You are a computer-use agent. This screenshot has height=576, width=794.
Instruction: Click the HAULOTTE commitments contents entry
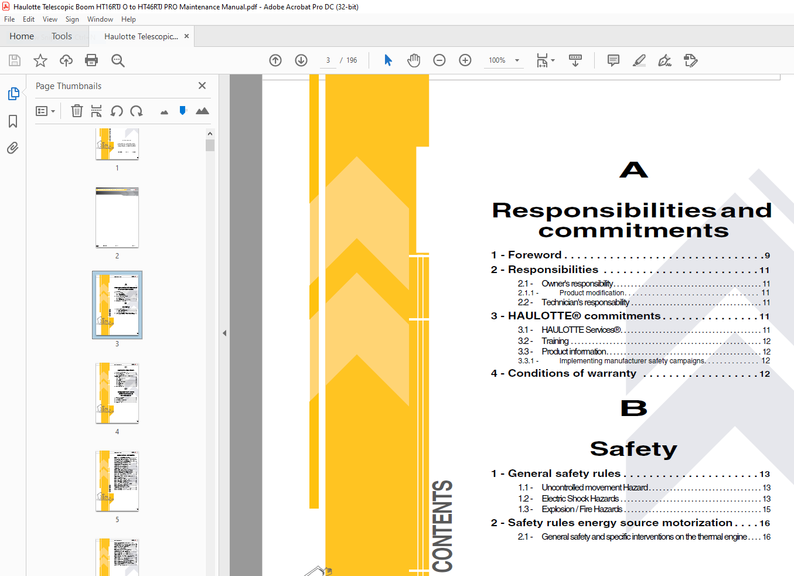point(631,316)
